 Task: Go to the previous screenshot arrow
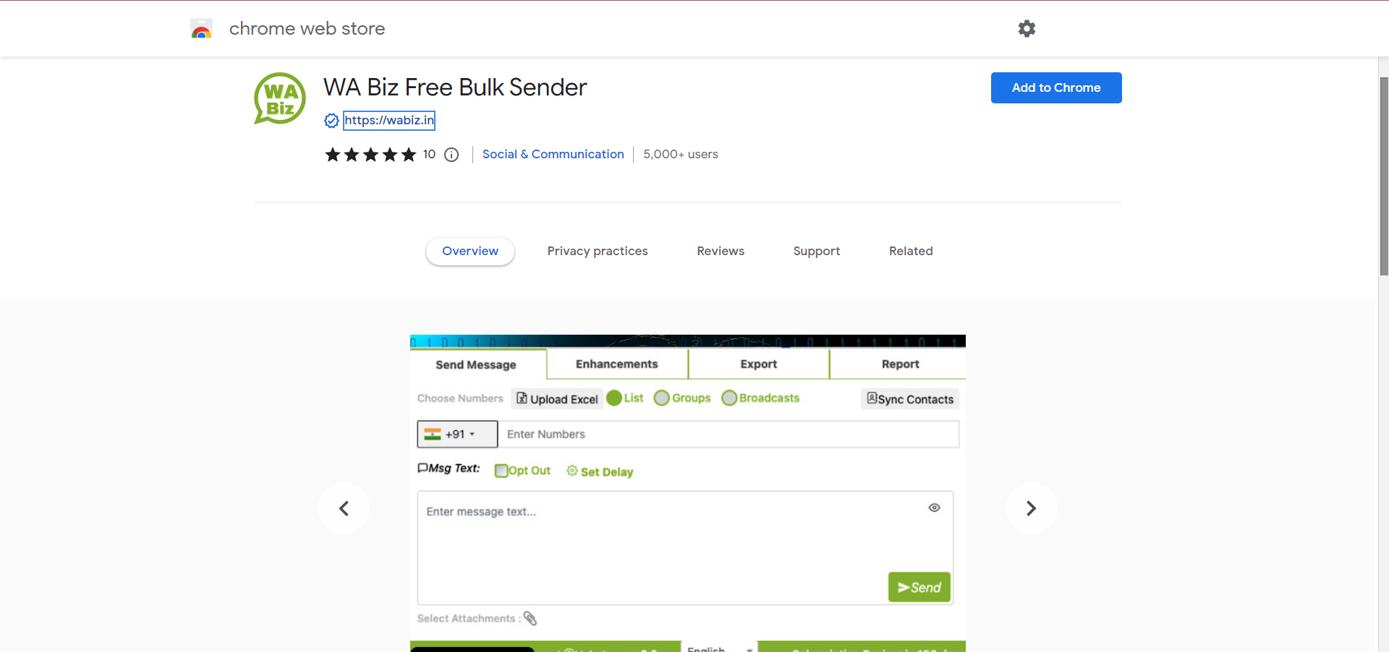coord(344,508)
